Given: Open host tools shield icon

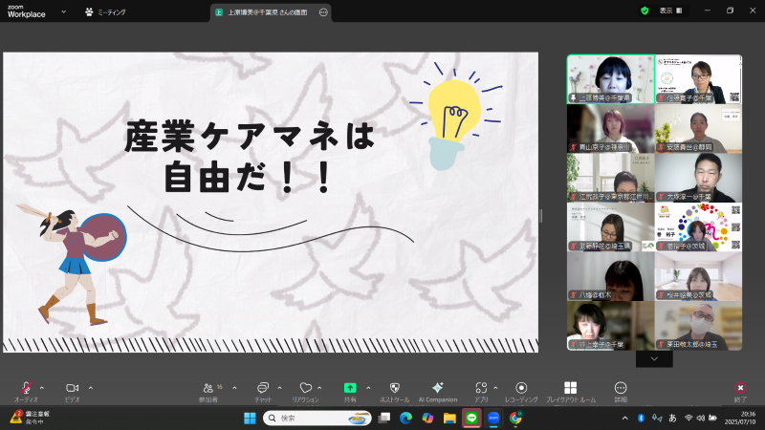Looking at the screenshot, I should tap(395, 388).
